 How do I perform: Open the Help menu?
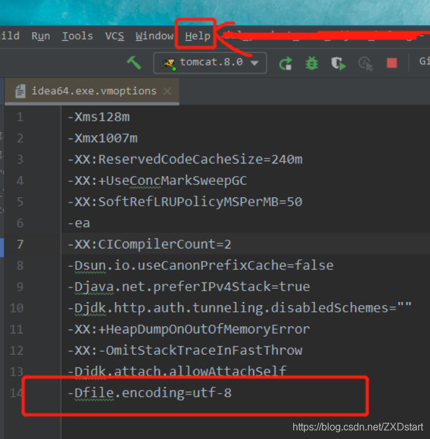click(x=198, y=36)
